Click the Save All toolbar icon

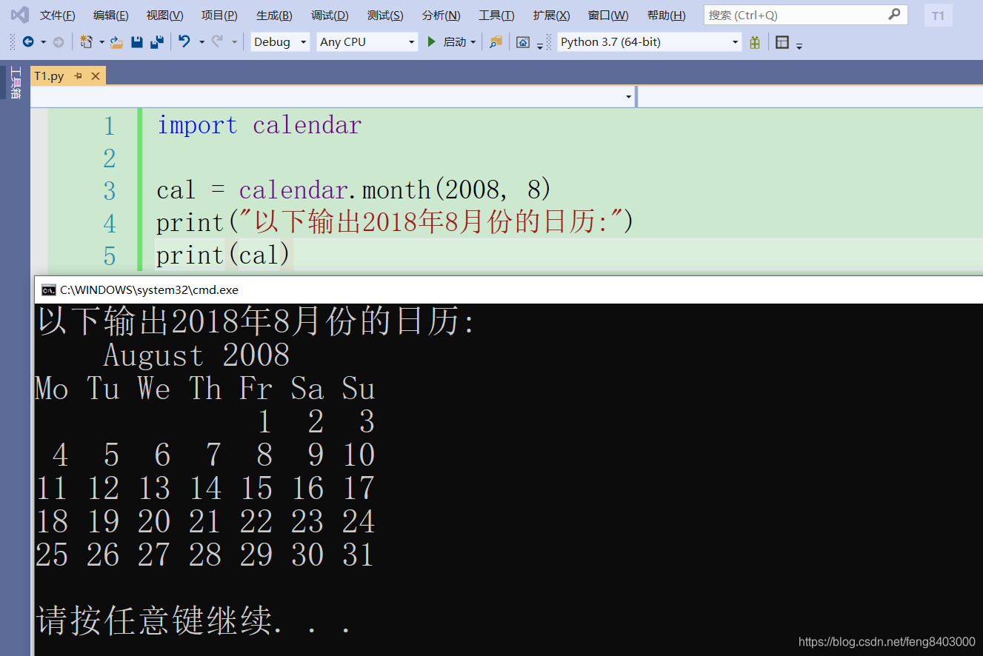[156, 42]
